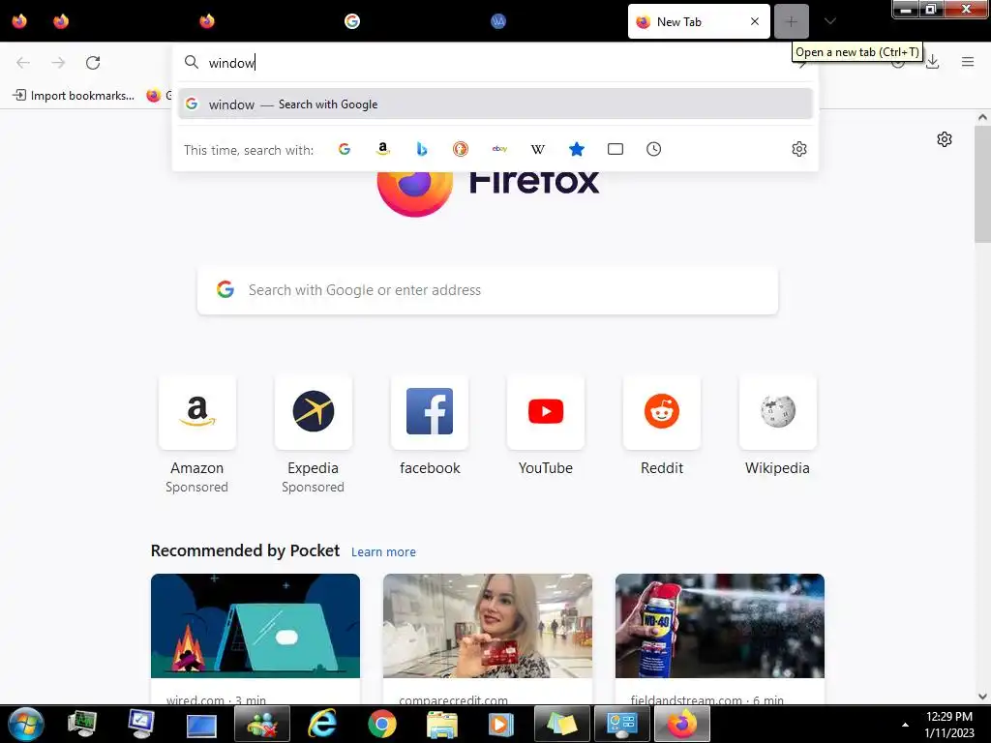Screen dimensions: 991x743
Task: Search this time with Wikipedia
Action: click(x=538, y=149)
